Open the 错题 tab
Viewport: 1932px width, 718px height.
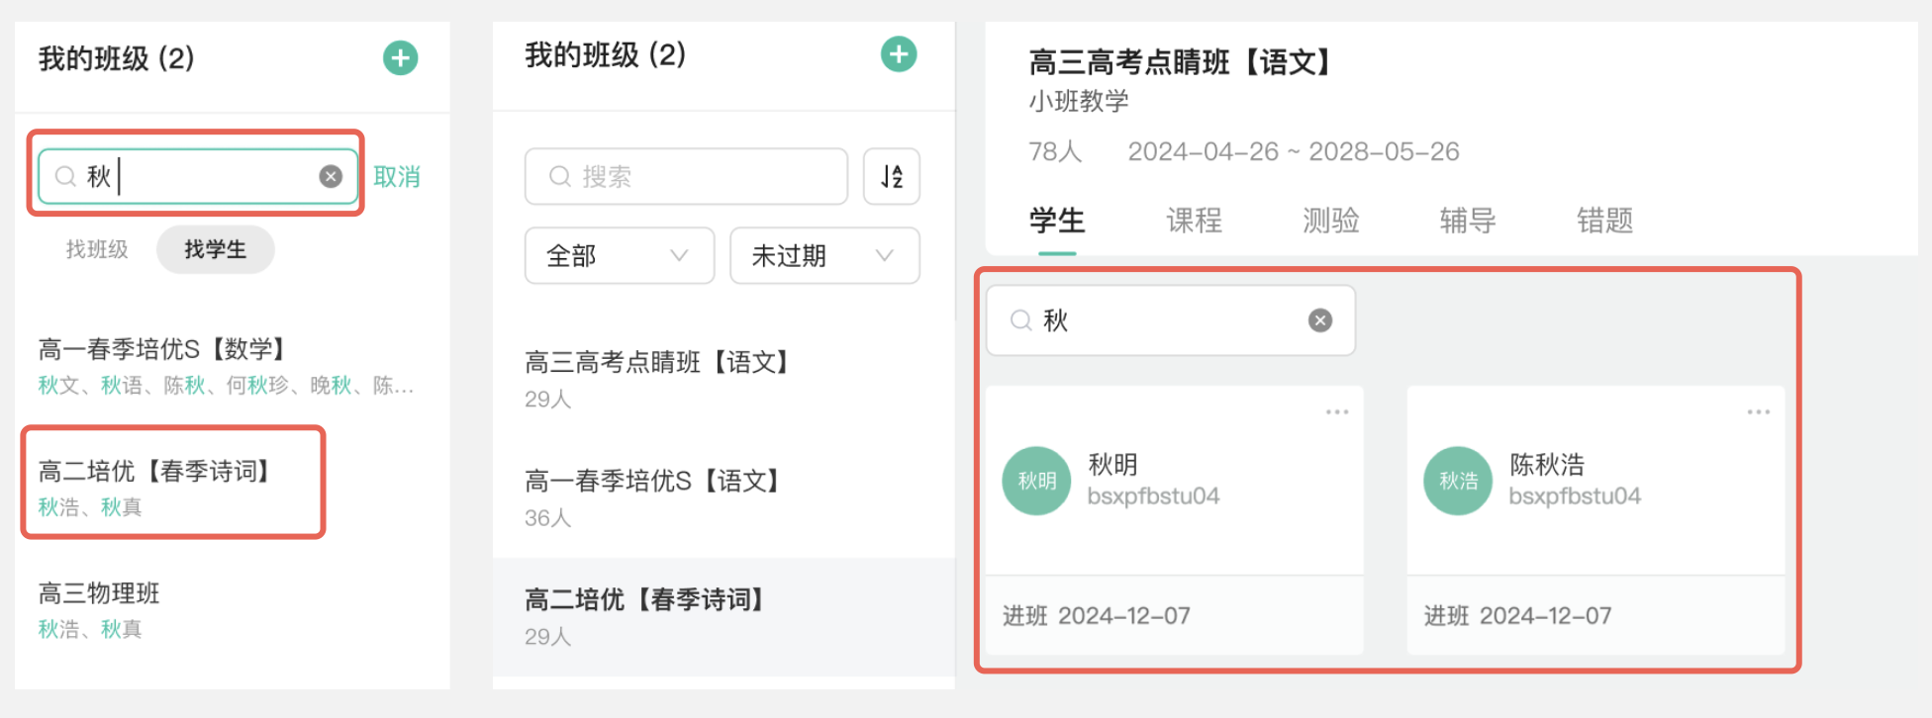point(1604,221)
